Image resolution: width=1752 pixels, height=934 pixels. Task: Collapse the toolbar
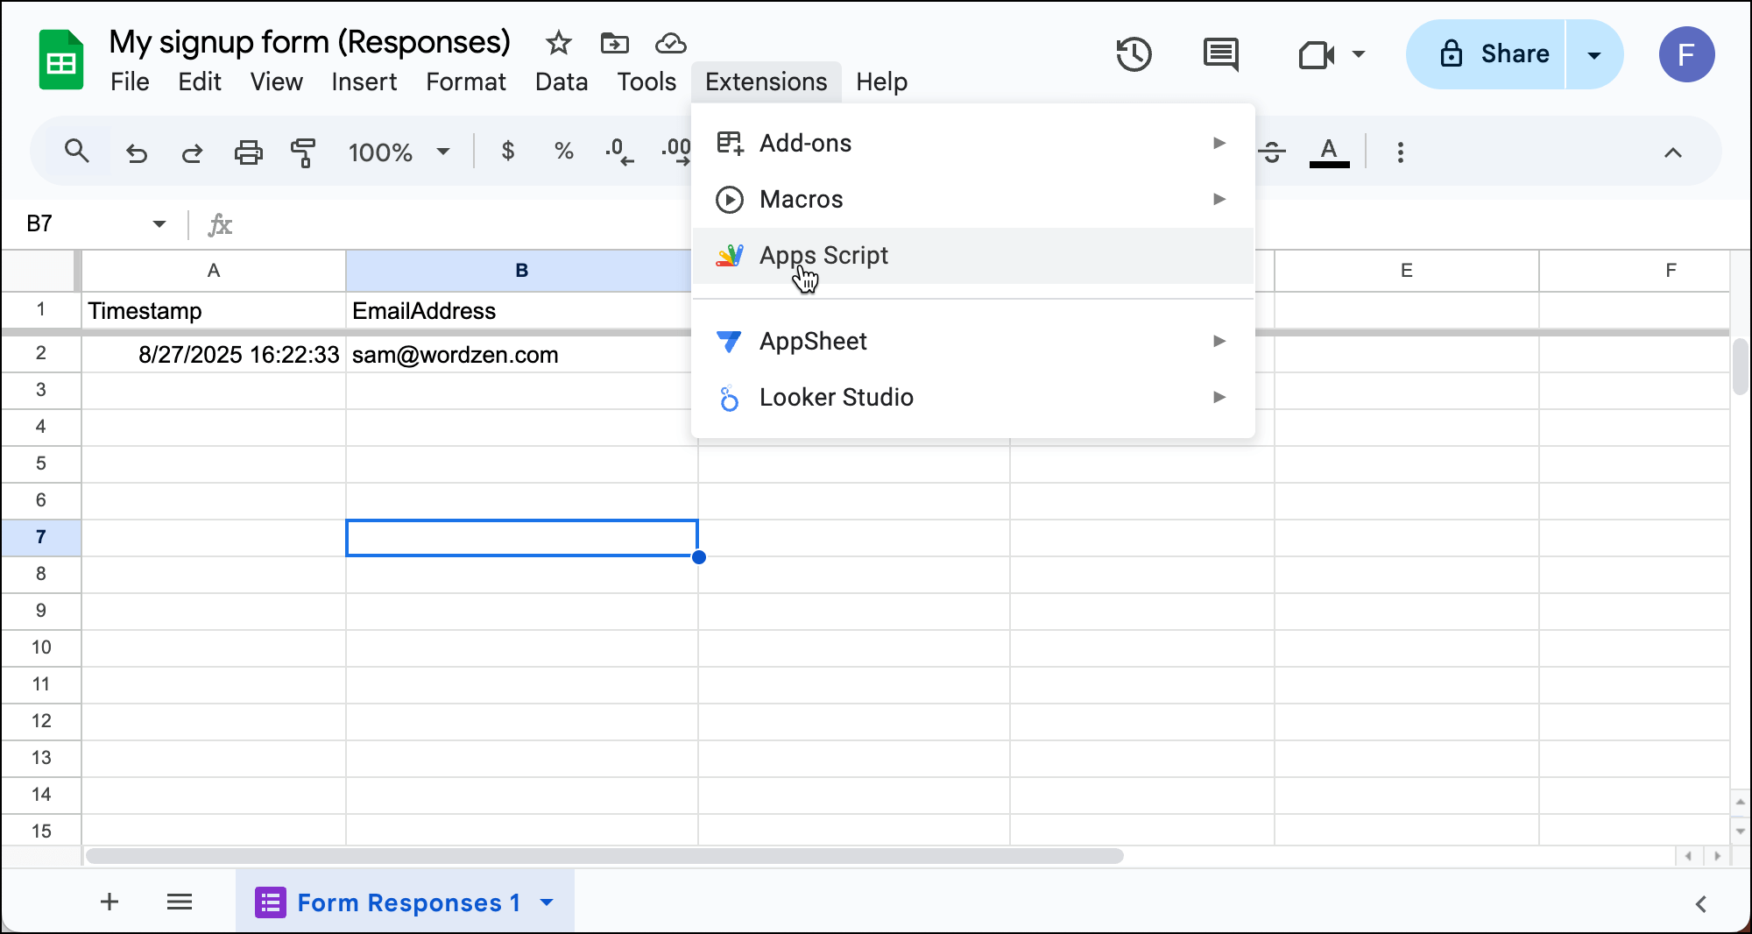click(x=1673, y=152)
